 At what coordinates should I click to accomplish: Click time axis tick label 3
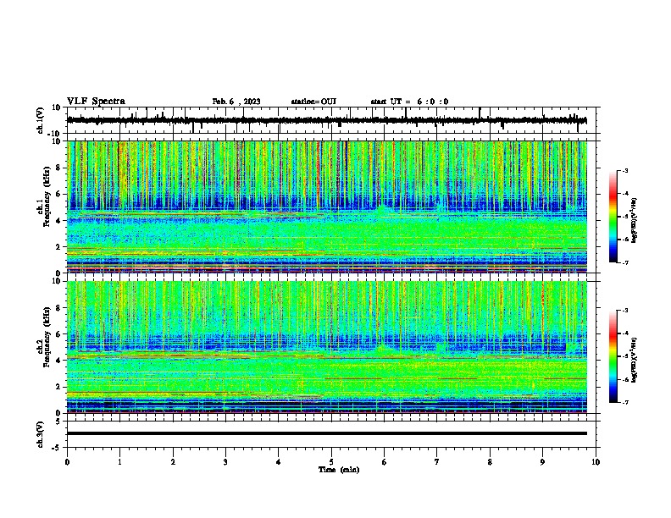pos(225,462)
